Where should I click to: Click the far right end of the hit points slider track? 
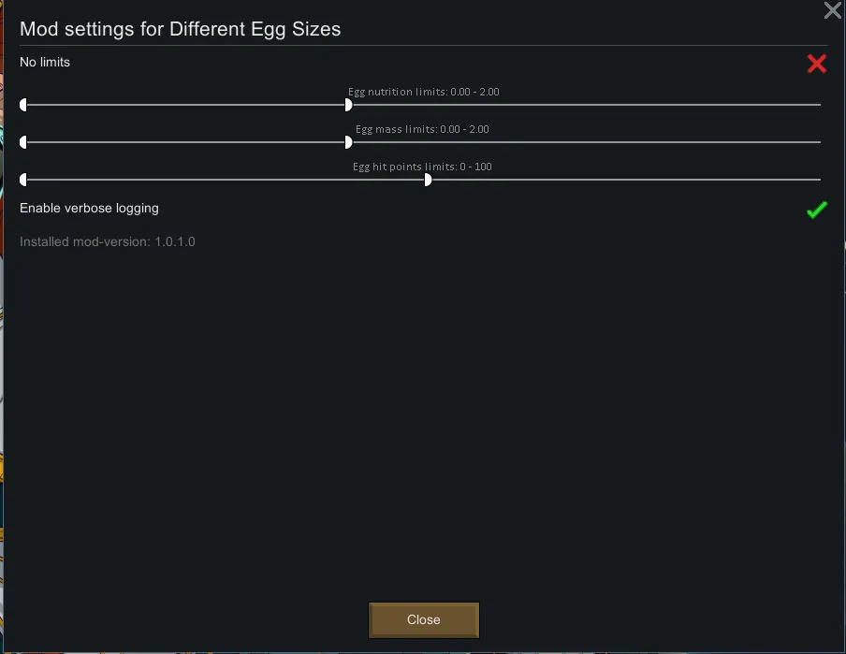[x=818, y=180]
